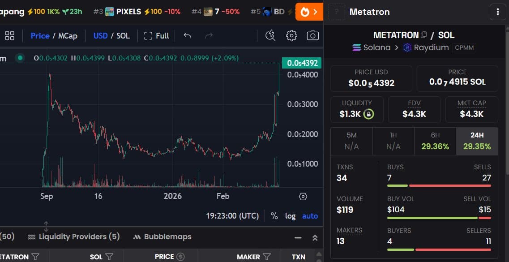
Task: Select the 6H timeframe tab
Action: pyautogui.click(x=435, y=141)
